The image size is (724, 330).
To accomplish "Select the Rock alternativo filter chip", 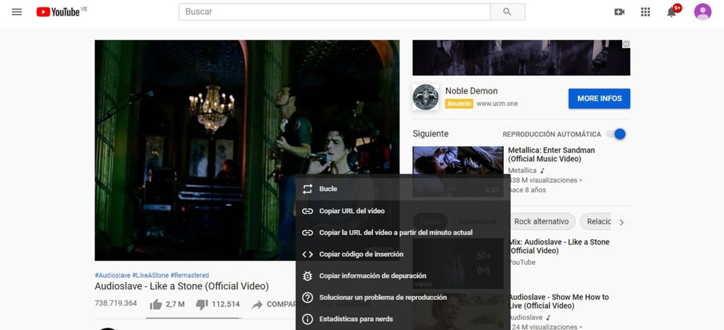I will click(x=542, y=222).
